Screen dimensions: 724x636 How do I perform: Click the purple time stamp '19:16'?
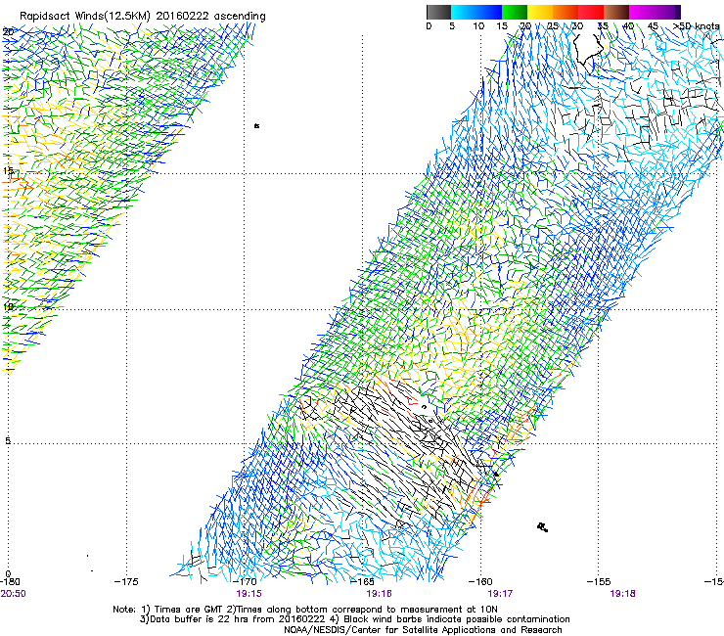(379, 594)
